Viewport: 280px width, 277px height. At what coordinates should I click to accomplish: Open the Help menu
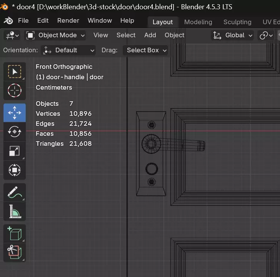pos(127,20)
